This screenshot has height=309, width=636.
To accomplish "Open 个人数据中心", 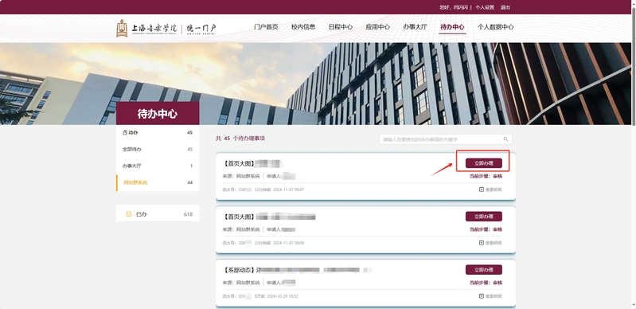I will coord(496,27).
